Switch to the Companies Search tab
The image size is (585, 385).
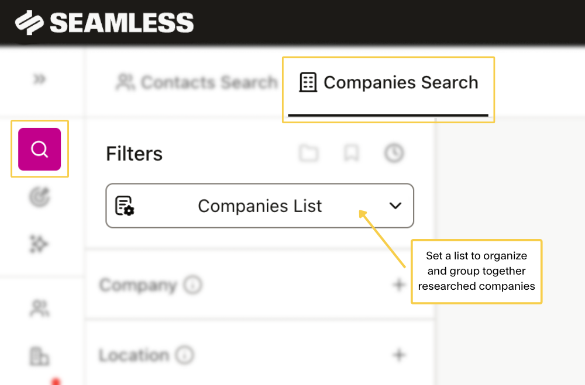[x=388, y=82]
